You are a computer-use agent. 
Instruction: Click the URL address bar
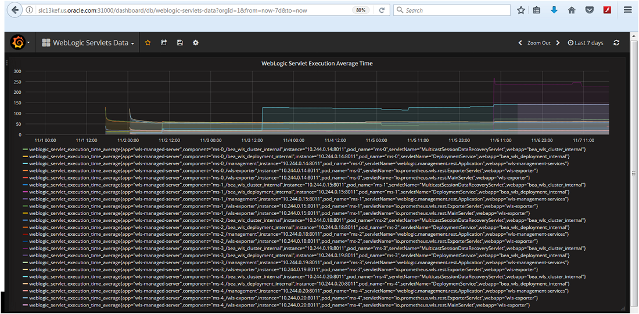pos(192,10)
